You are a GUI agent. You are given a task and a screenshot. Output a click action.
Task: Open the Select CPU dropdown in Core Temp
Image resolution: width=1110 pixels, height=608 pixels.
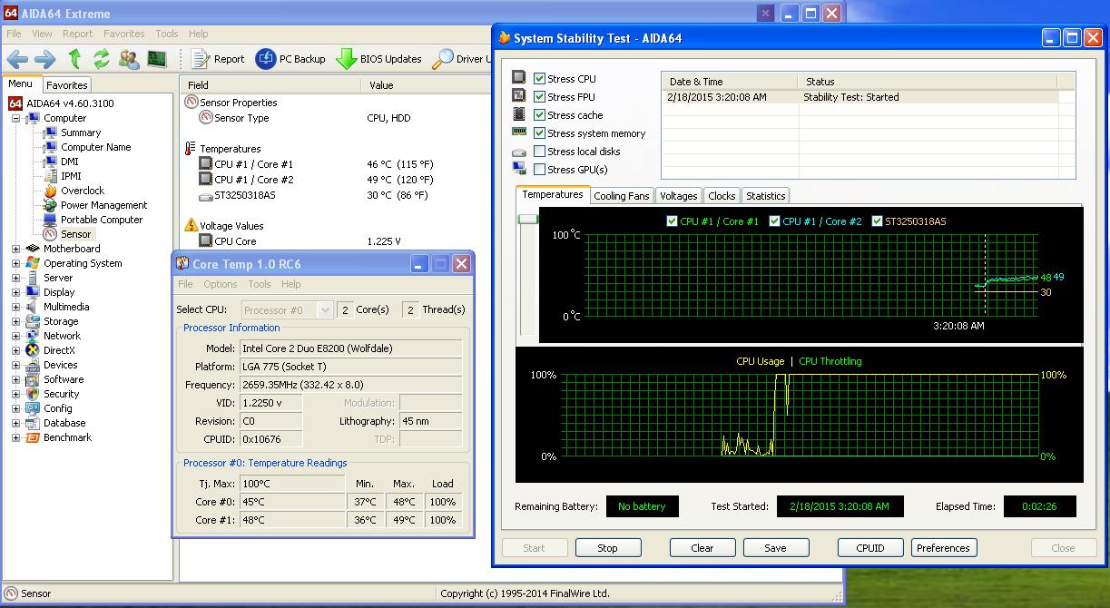pos(325,310)
